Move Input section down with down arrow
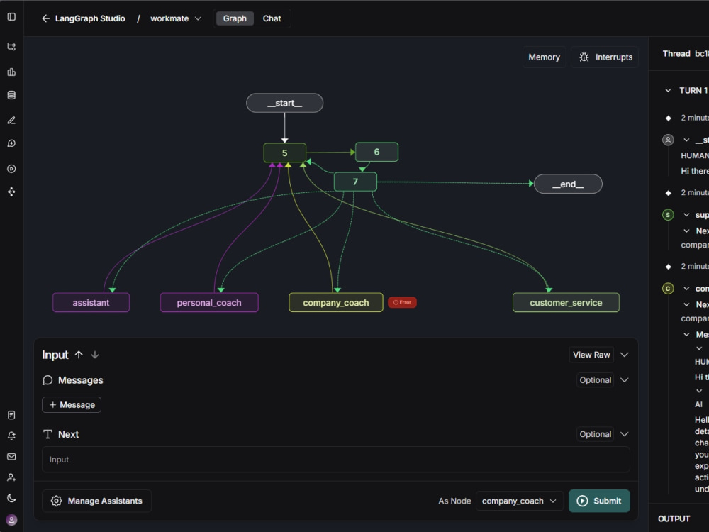 [x=95, y=355]
